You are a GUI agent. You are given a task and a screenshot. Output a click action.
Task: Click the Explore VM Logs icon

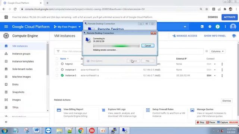(103, 110)
